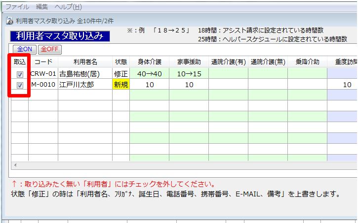
Task: Select the 江戸川太郎 user name cell
Action: tap(85, 85)
